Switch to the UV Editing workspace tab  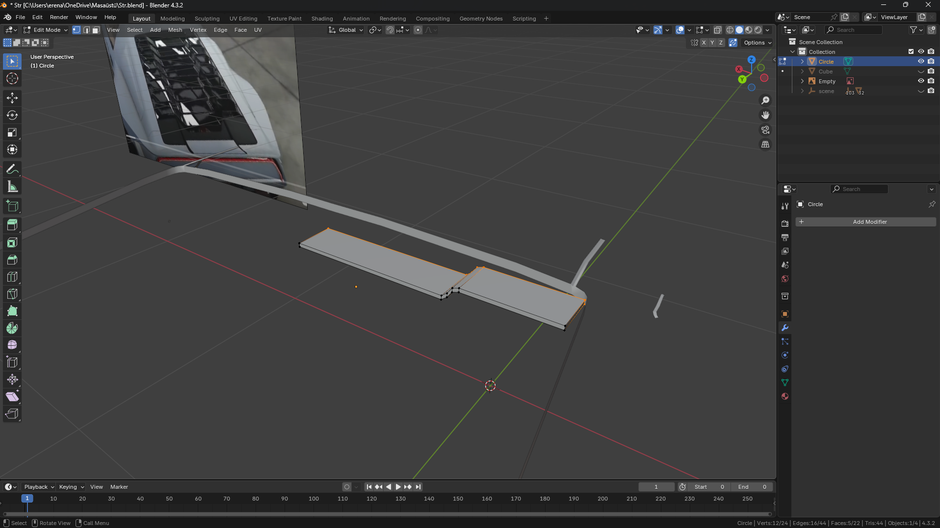(243, 19)
